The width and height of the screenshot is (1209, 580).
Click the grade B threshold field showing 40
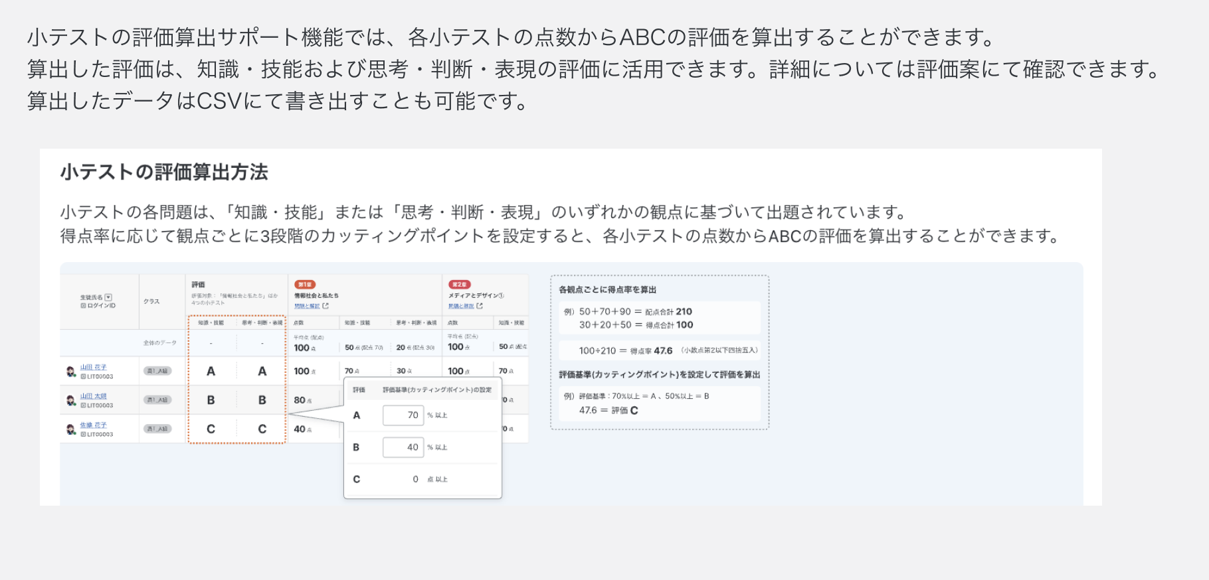(403, 447)
